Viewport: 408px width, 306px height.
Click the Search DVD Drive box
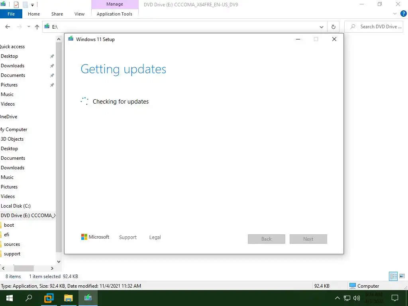[374, 27]
